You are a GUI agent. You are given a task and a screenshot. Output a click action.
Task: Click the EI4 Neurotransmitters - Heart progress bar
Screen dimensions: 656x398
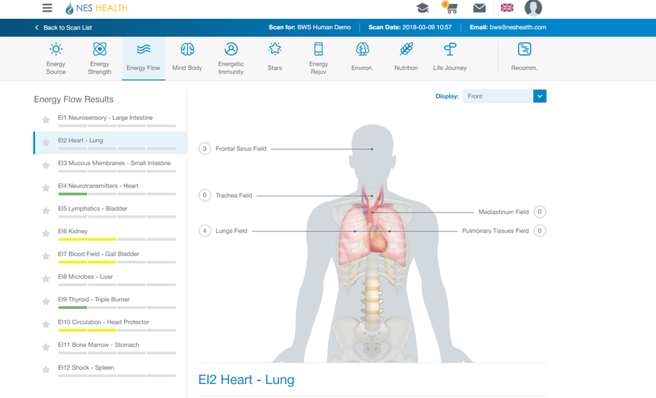coord(117,194)
